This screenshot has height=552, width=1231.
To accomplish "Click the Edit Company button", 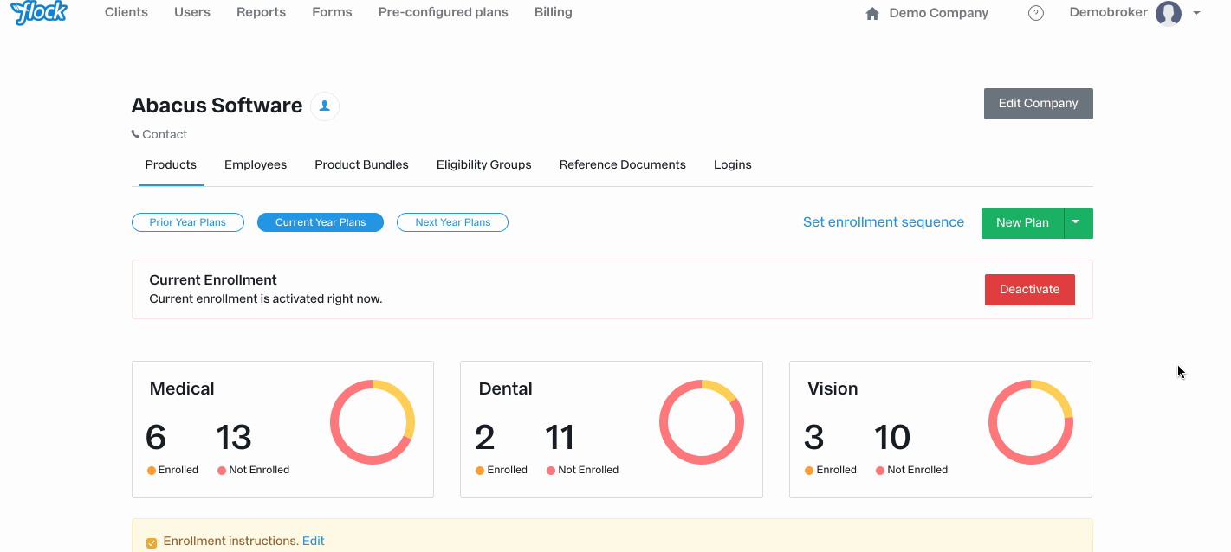I will tap(1039, 103).
